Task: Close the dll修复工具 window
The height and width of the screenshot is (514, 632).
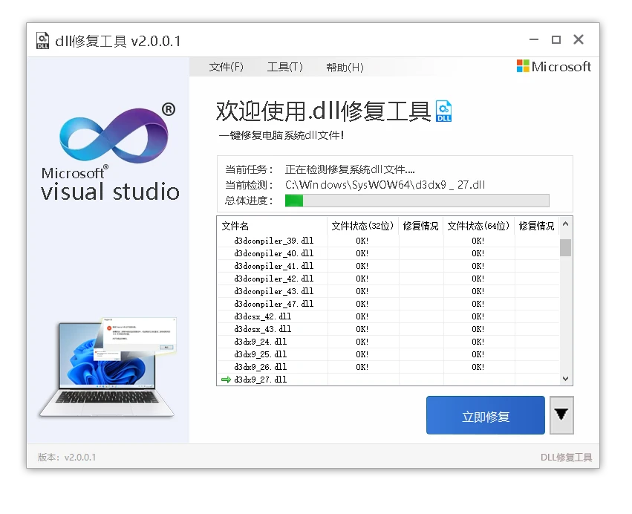Action: [x=579, y=39]
